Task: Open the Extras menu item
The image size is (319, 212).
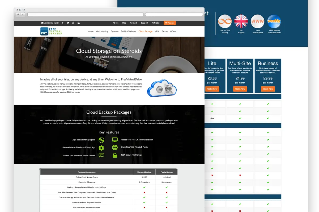Action: [x=165, y=32]
